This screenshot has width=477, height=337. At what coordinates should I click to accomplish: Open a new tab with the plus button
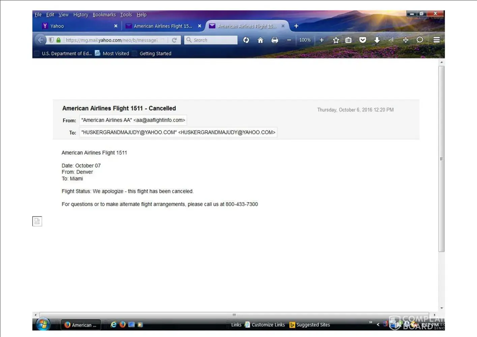coord(296,26)
